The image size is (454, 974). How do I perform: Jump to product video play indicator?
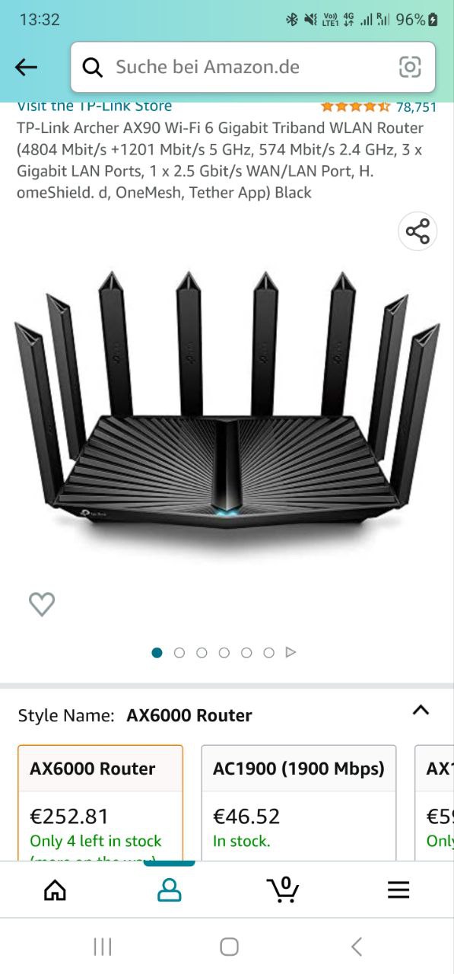pyautogui.click(x=290, y=652)
